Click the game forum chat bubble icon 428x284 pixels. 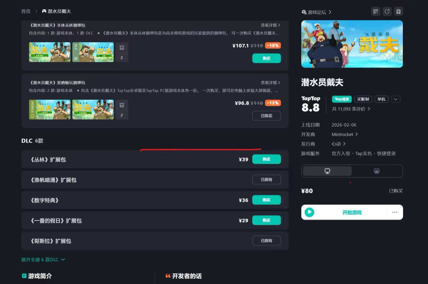[x=304, y=12]
